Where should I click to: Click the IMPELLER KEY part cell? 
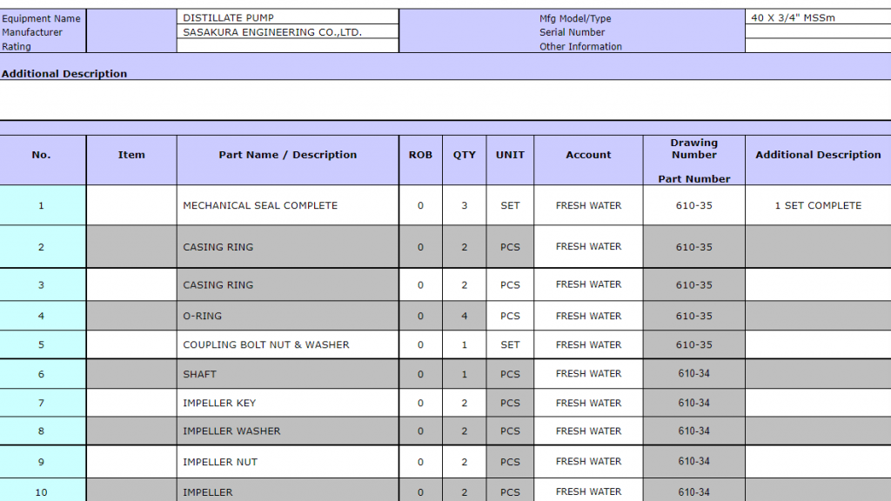287,403
